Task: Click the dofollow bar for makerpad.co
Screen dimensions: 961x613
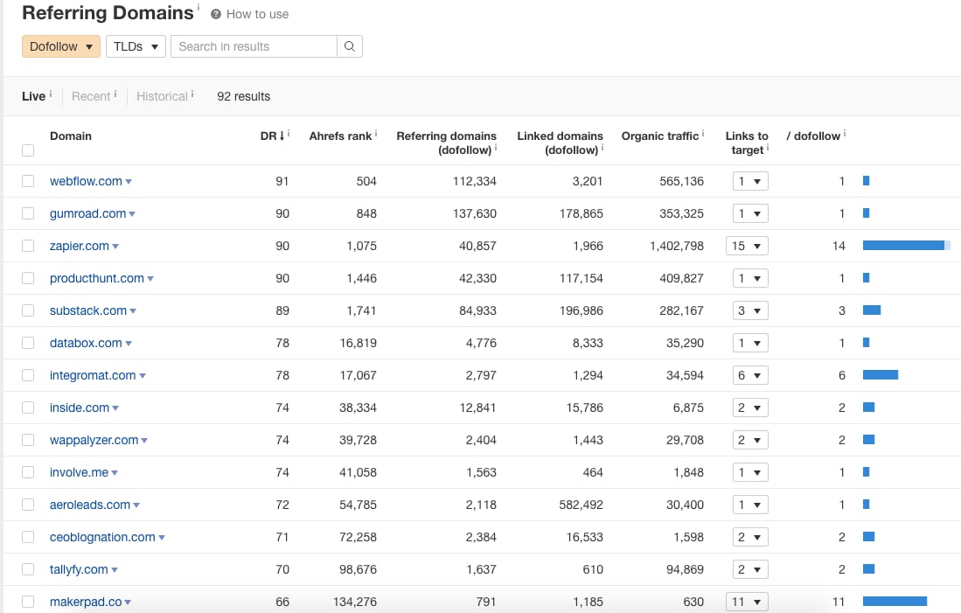Action: pyautogui.click(x=895, y=602)
